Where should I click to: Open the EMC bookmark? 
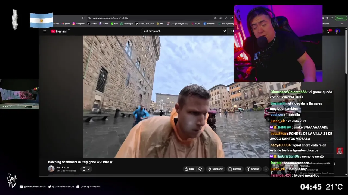(x=160, y=24)
